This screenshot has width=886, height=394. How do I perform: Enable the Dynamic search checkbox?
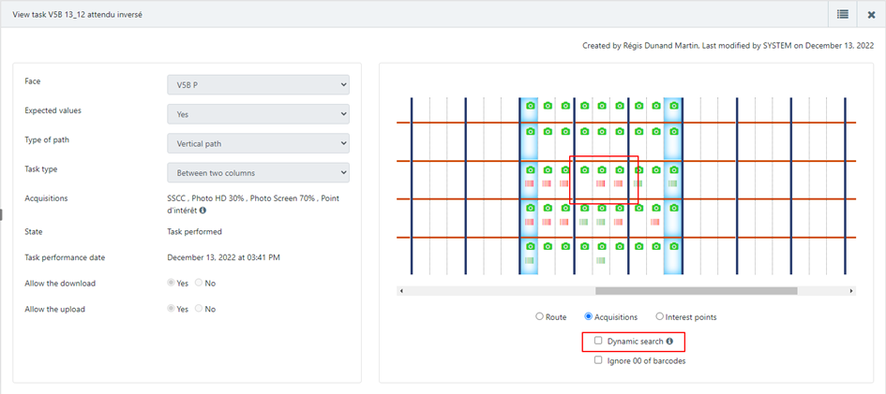point(598,341)
